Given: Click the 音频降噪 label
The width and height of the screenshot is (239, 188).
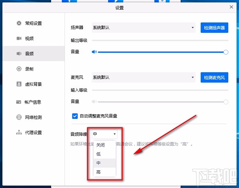Looking at the screenshot, I should pos(79,134).
